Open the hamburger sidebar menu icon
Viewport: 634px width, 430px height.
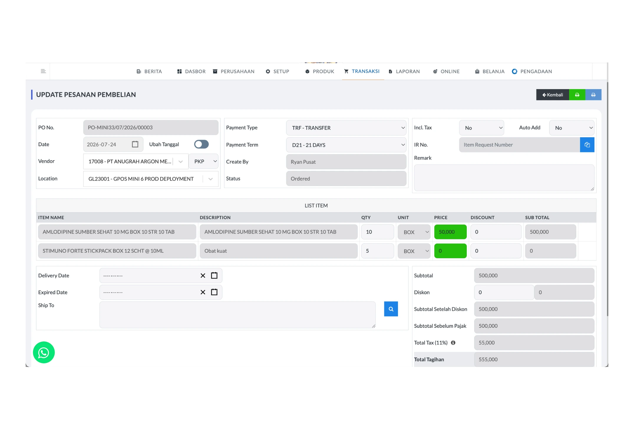(43, 71)
